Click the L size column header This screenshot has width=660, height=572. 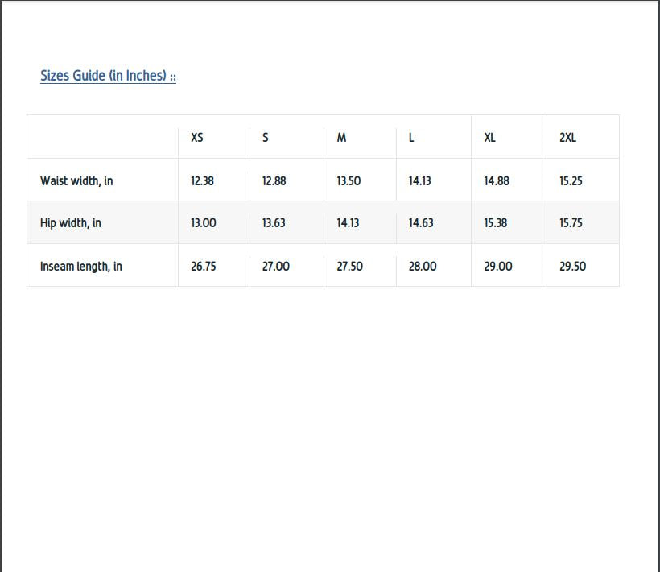[x=411, y=138]
